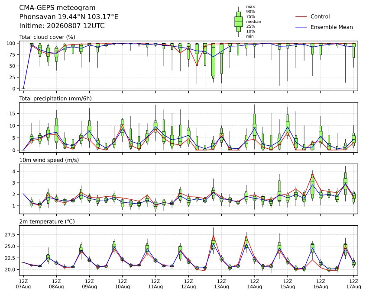Click the Total precipitation panel title
The width and height of the screenshot is (366, 294).
55,99
